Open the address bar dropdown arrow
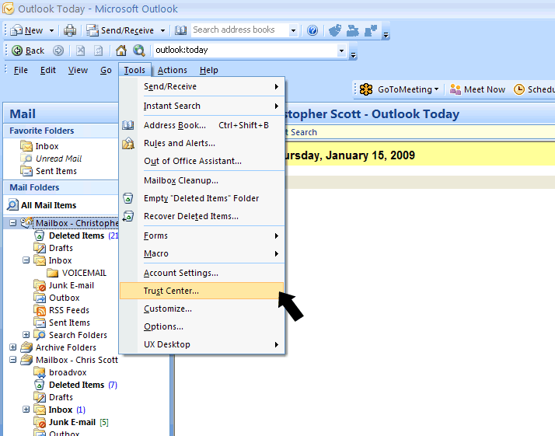 (341, 51)
